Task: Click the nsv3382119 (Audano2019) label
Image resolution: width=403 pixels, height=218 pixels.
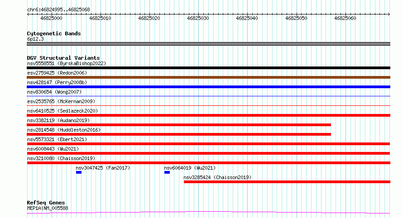Action: [x=58, y=120]
